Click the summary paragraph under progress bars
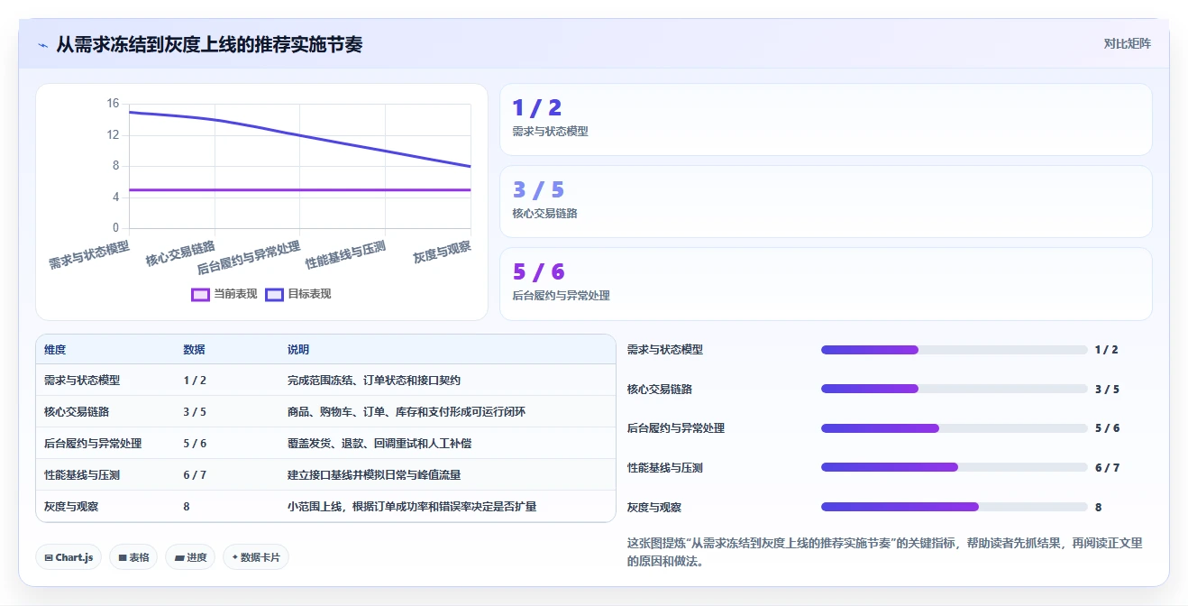 click(884, 552)
